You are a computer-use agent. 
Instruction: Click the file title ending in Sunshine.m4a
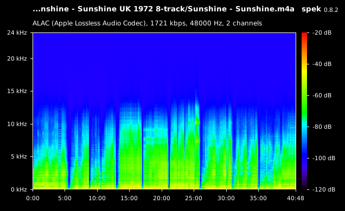163,9
